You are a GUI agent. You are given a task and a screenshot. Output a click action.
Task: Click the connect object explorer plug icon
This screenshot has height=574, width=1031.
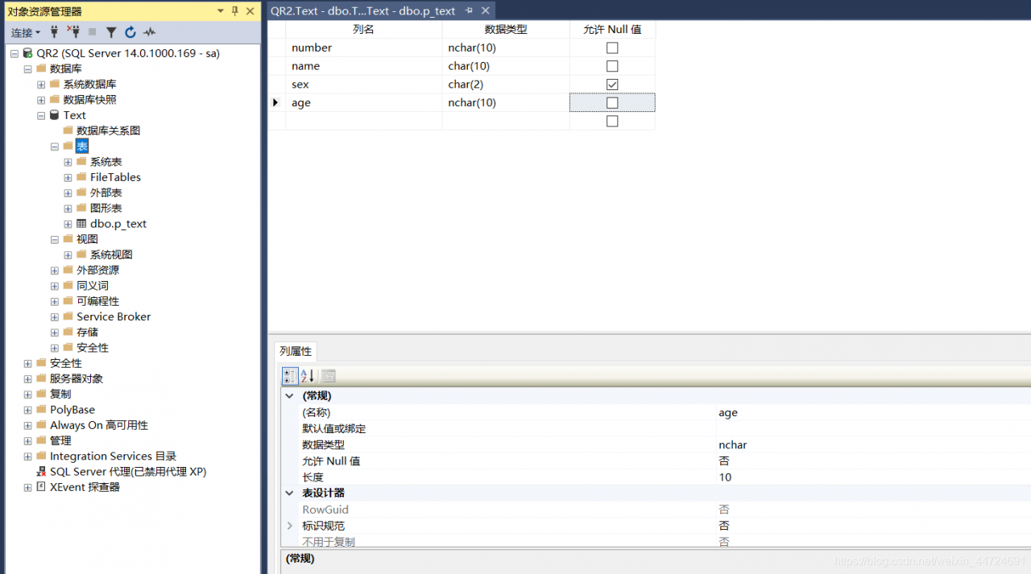click(x=54, y=32)
